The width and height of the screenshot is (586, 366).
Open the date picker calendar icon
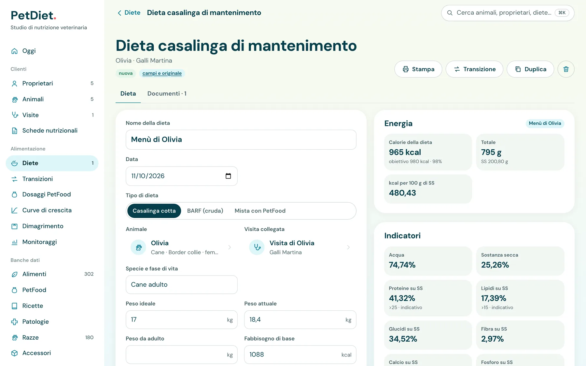(x=228, y=176)
